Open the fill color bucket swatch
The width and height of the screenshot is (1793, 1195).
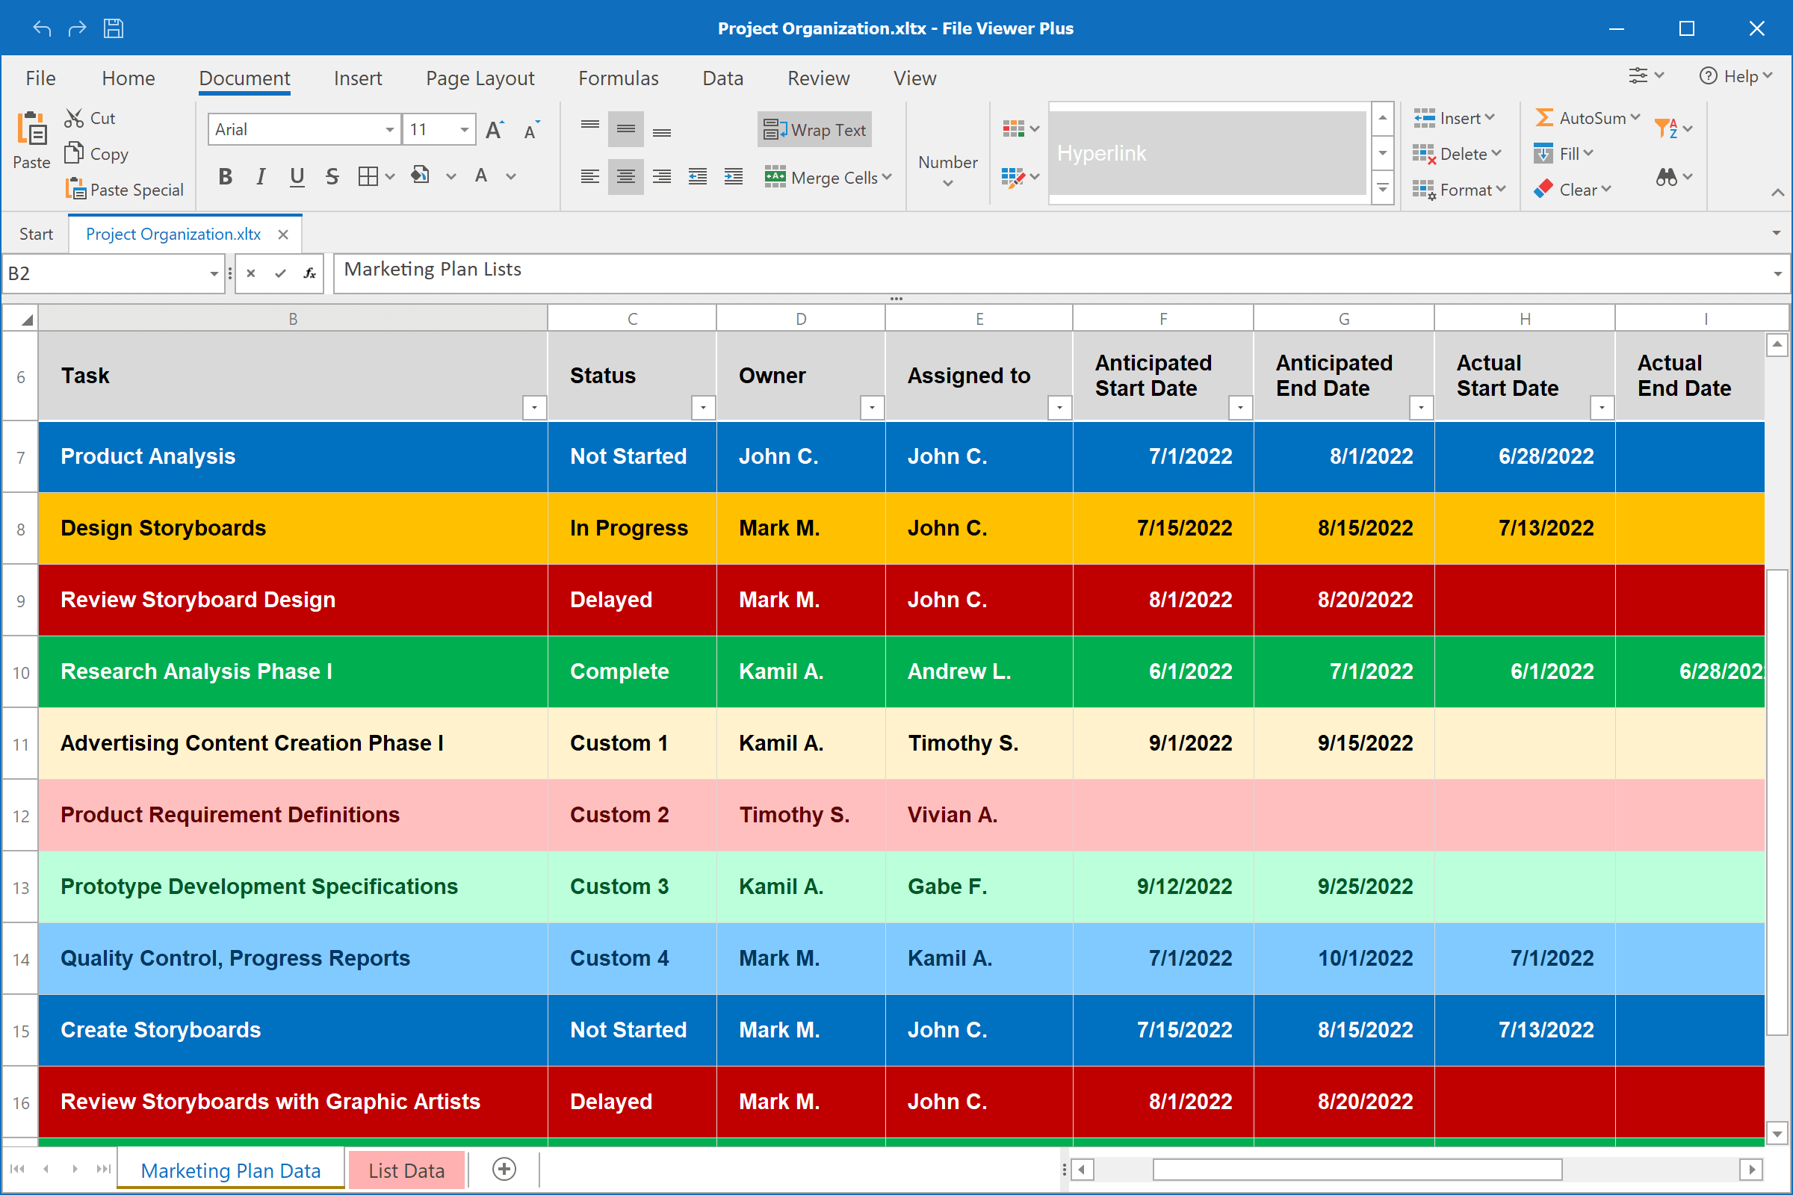pos(420,176)
